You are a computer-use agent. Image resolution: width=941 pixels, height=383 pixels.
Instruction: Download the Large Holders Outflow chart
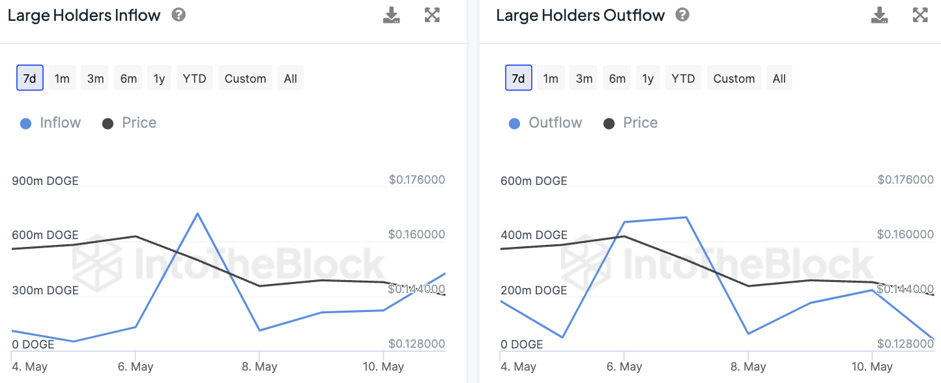[x=880, y=15]
